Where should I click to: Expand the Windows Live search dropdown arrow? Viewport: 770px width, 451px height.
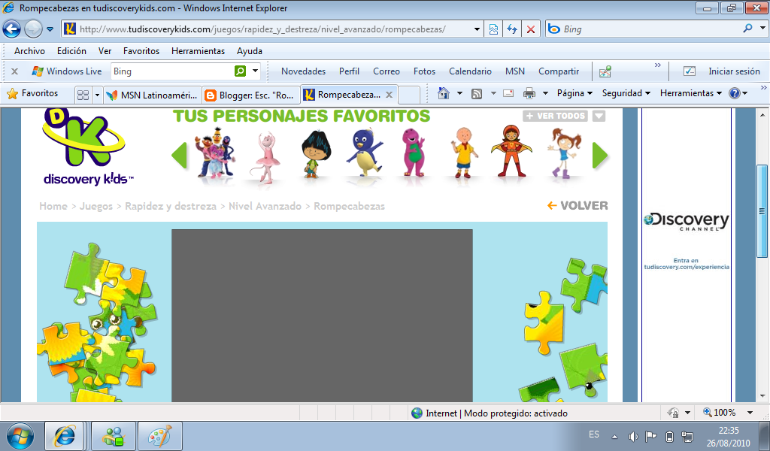256,71
